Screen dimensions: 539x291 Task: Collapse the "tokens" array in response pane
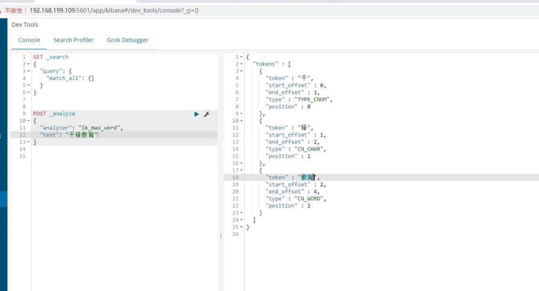click(x=242, y=64)
